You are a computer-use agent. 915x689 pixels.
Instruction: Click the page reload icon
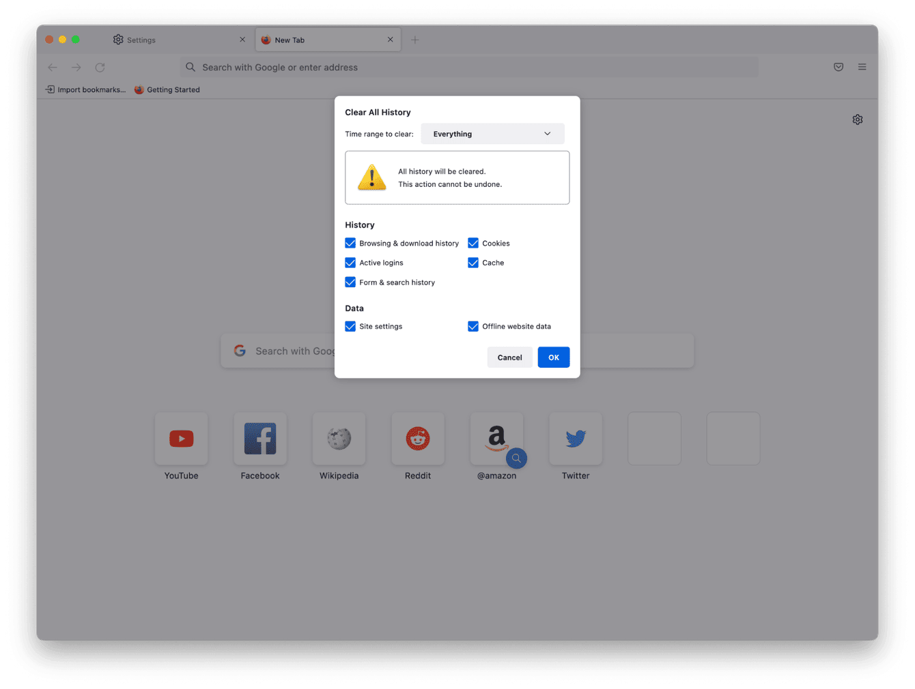tap(100, 67)
